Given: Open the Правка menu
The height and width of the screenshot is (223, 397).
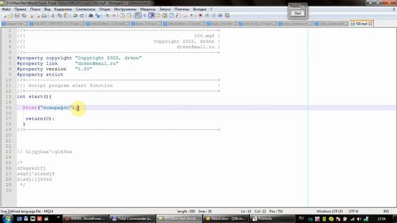Looking at the screenshot, I should click(x=20, y=9).
